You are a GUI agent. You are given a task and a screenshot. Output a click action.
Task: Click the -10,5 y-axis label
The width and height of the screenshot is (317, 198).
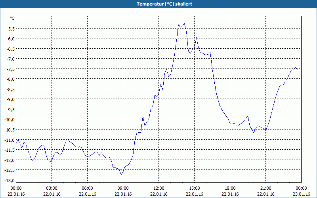pos(10,129)
